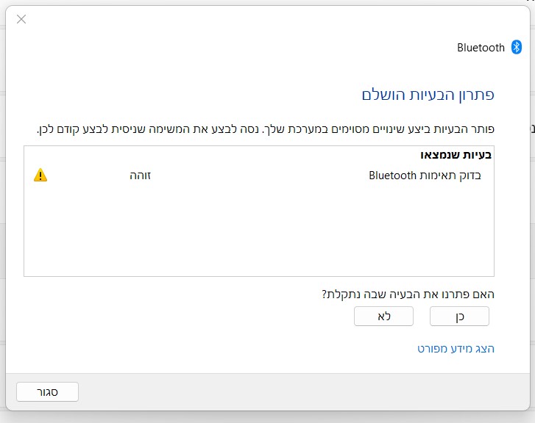535x423 pixels.
Task: Open the הצג מידע מפורט link
Action: 456,349
